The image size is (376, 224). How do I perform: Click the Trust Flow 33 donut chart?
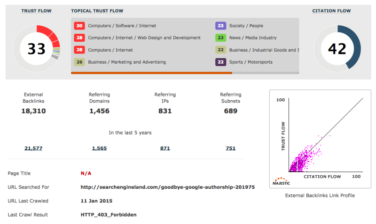pyautogui.click(x=37, y=49)
